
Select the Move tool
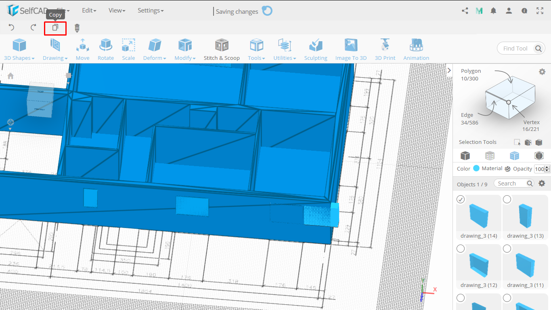(x=82, y=49)
